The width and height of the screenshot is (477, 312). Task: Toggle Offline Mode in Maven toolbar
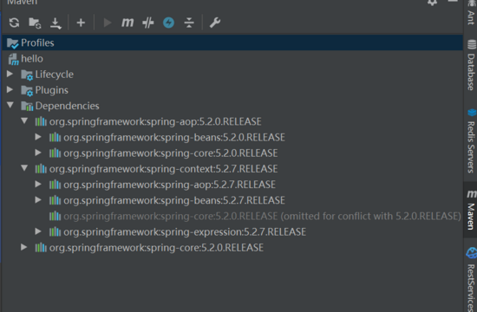(x=148, y=23)
